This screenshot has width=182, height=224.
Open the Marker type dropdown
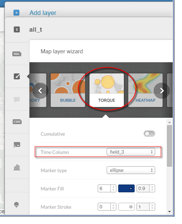click(131, 170)
